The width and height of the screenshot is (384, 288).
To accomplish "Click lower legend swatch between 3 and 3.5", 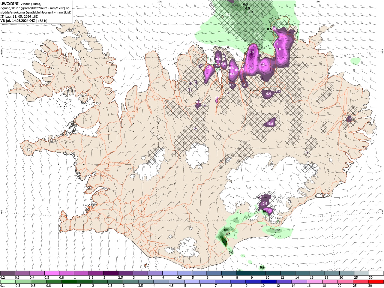I will point(131,282).
